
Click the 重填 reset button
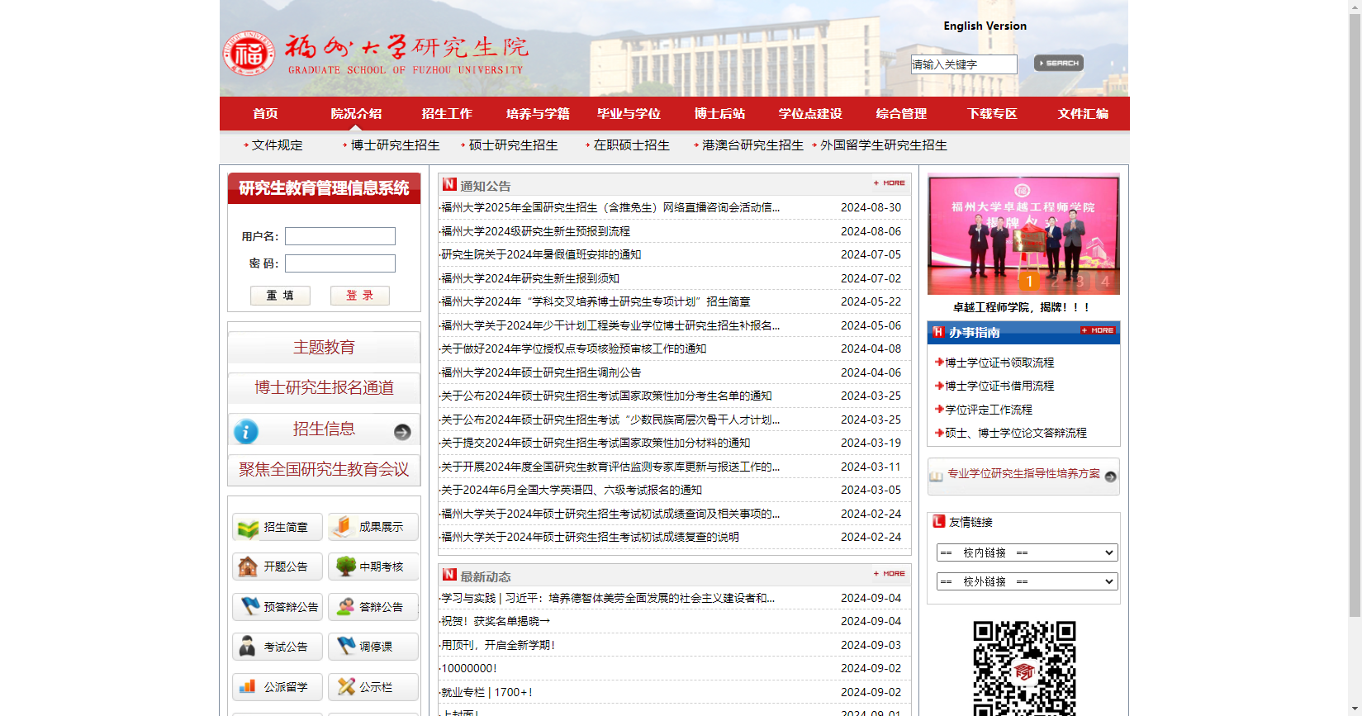click(x=280, y=296)
